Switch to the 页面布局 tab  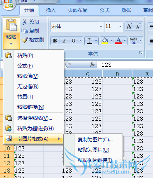point(78,10)
